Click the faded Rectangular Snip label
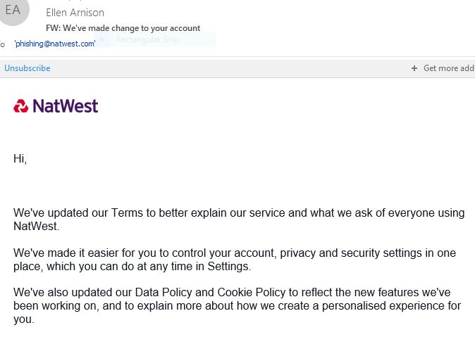Viewport: 475px width, 349px height. point(147,39)
